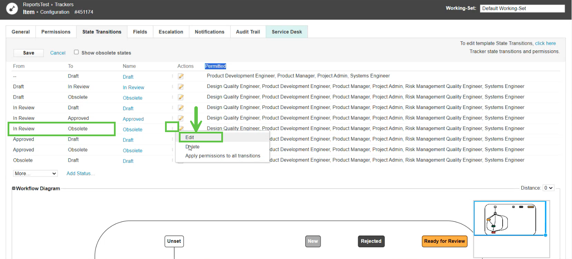Switch to the Permissions tab
Viewport: 572px width, 259px height.
tap(56, 32)
